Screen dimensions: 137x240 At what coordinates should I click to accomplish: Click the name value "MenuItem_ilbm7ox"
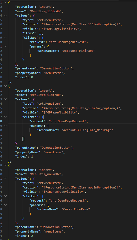click(x=46, y=95)
